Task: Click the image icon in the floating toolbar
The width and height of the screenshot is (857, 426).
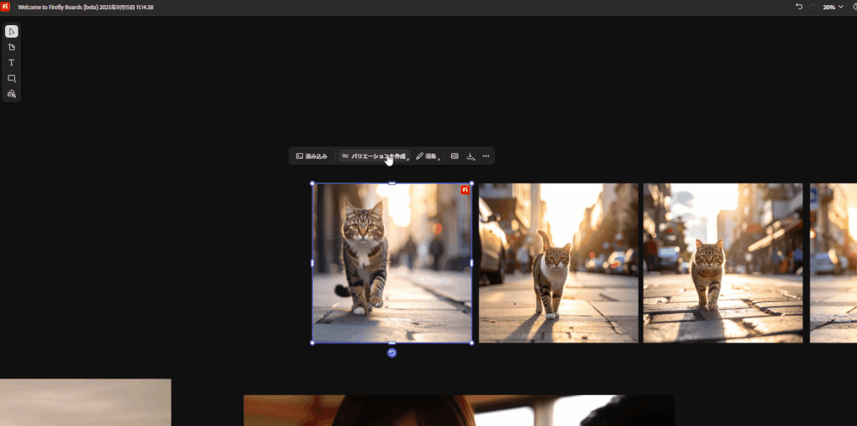Action: [454, 157]
